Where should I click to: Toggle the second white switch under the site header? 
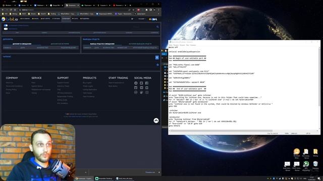[x=6, y=29]
